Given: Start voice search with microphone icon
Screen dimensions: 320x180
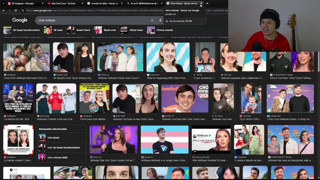Looking at the screenshot, I should (160, 20).
